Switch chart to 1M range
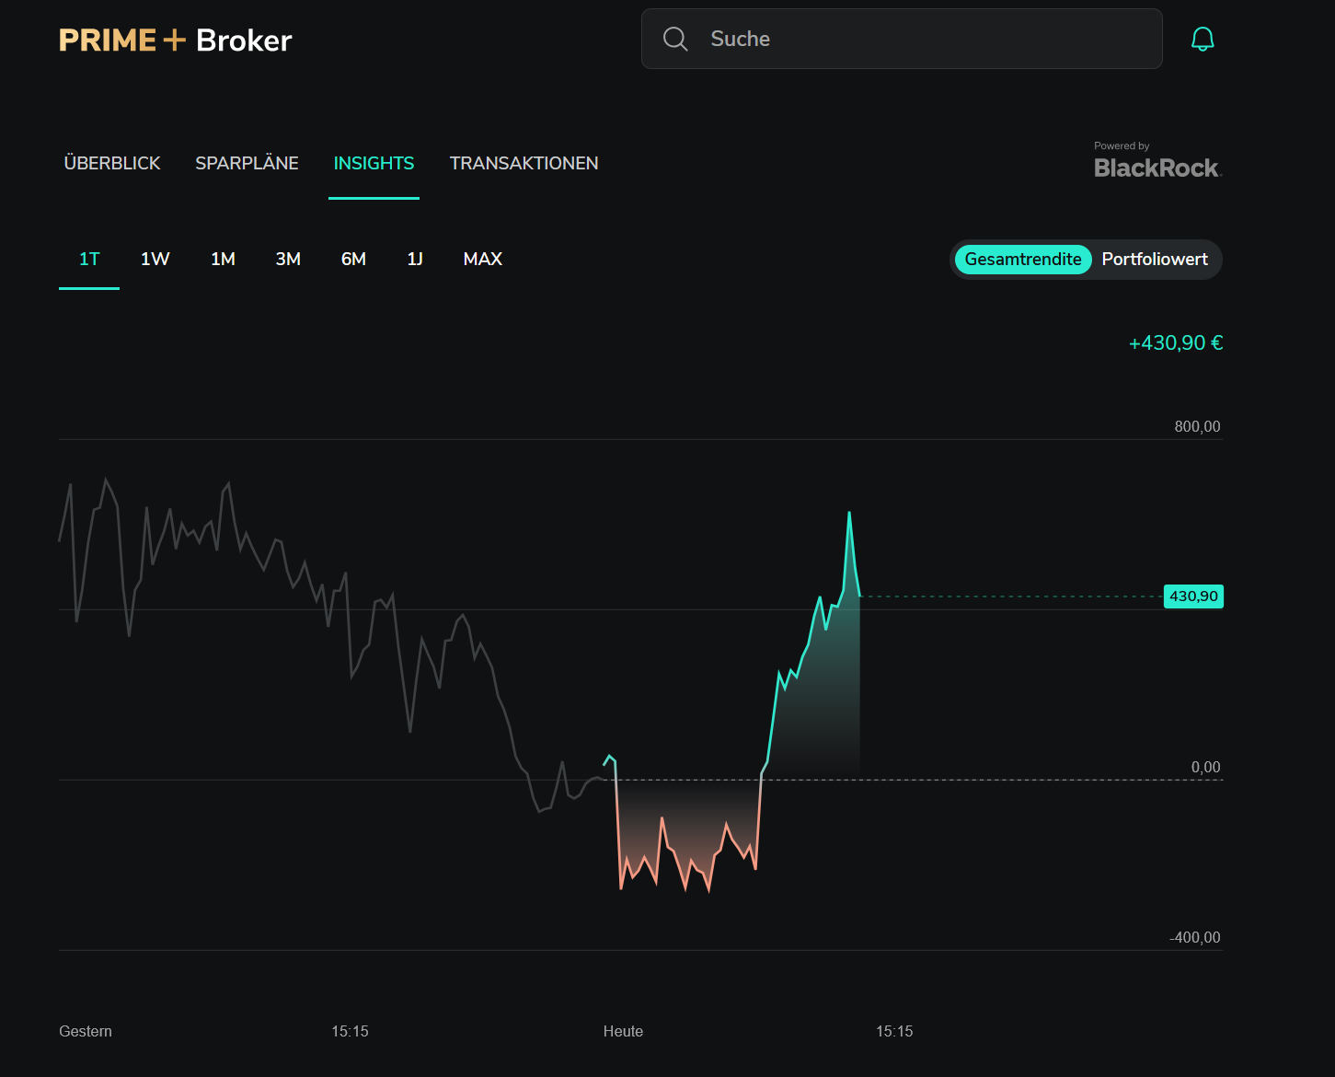1335x1077 pixels. point(223,259)
